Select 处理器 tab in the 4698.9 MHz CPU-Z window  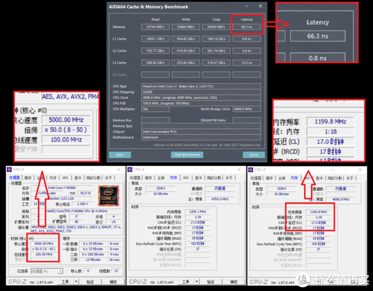click(x=256, y=178)
